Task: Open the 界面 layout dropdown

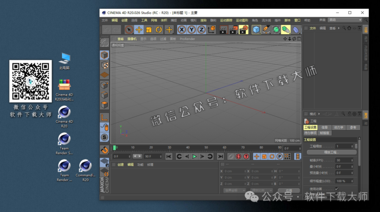Action: (x=345, y=20)
